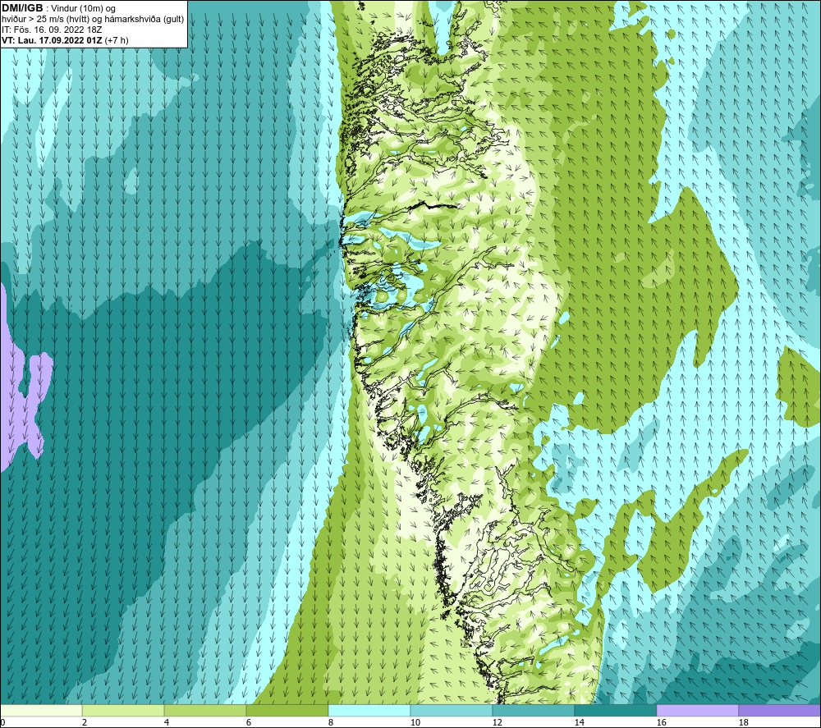Click the legend scale label "4"
The height and width of the screenshot is (728, 821).
tap(167, 722)
